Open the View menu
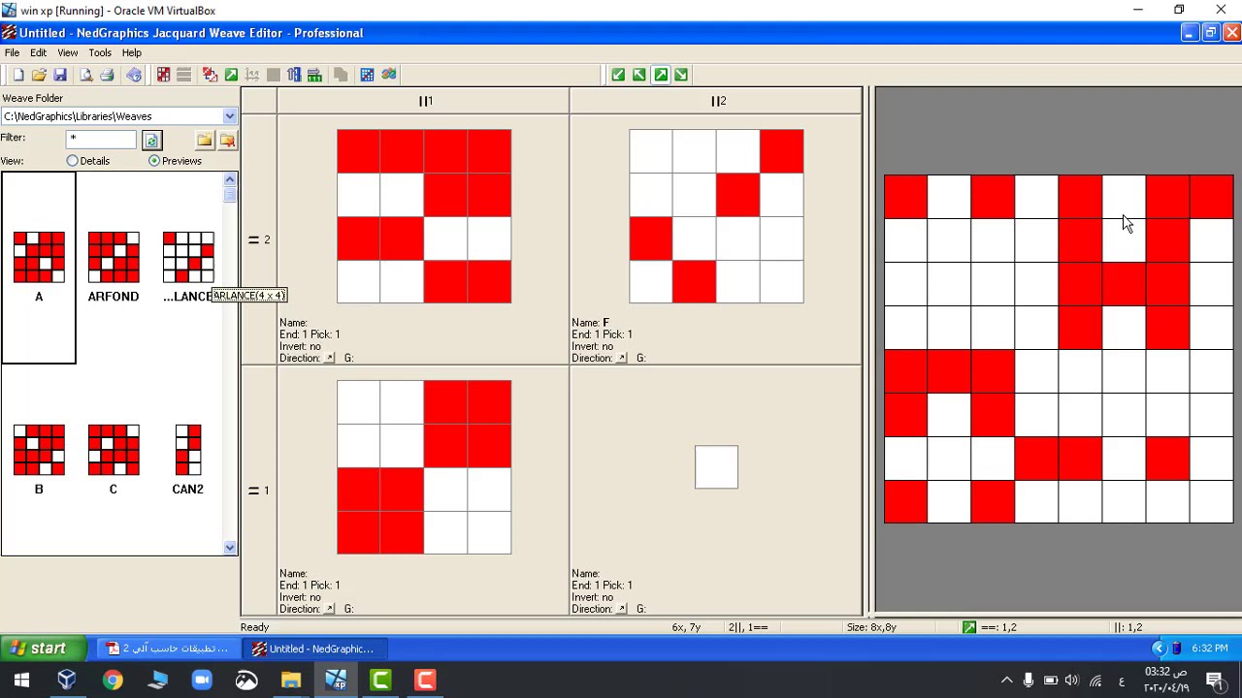Viewport: 1242px width, 698px height. [x=68, y=52]
